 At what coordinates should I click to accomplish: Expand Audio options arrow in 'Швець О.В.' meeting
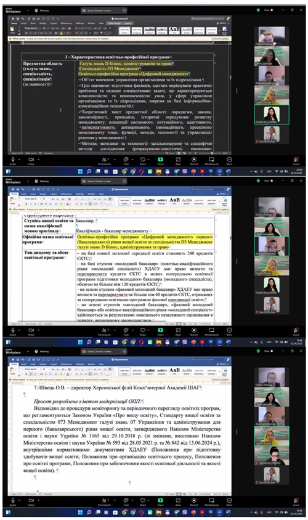tap(20, 499)
